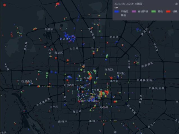The height and width of the screenshot is (134, 179).
Task: Click the 其他 legend entry
Action: point(123,15)
